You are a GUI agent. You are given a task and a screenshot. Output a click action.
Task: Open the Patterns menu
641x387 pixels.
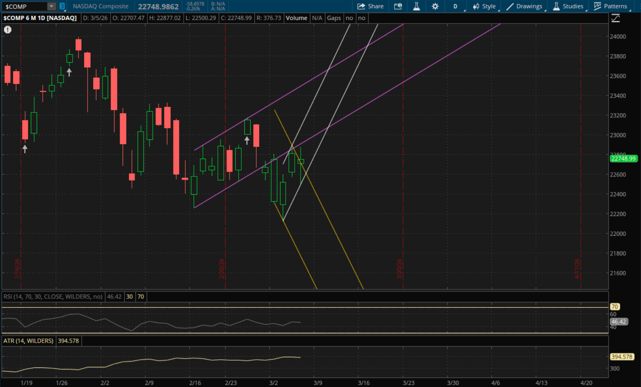611,6
